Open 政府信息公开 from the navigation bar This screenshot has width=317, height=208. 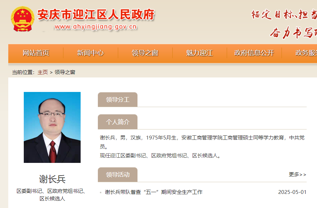(x=254, y=53)
